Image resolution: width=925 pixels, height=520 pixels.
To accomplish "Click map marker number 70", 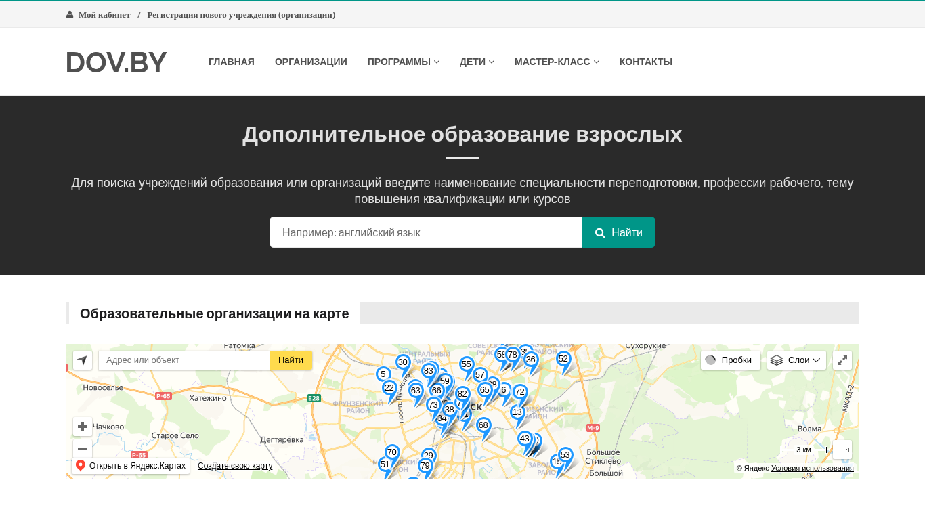I will point(392,452).
